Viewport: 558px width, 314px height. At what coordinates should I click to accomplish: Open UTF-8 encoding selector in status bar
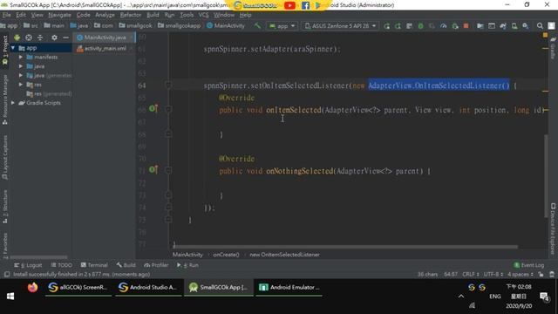click(493, 274)
